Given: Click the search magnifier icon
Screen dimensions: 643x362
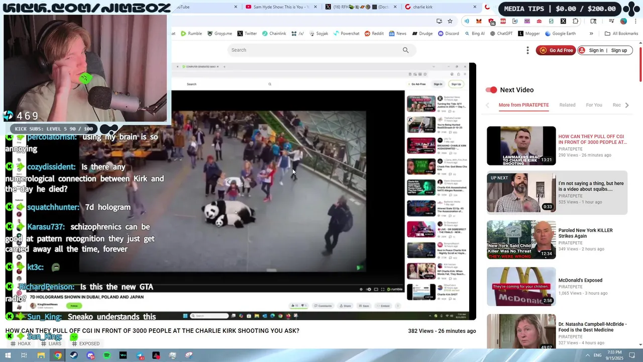Looking at the screenshot, I should pyautogui.click(x=405, y=50).
